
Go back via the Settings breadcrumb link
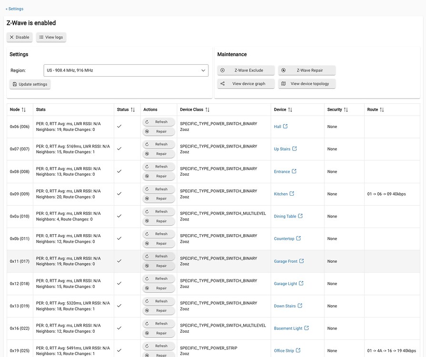[x=14, y=9]
